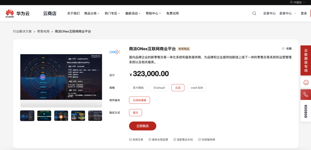Click the phone contact icon in sidebar

click(x=306, y=94)
